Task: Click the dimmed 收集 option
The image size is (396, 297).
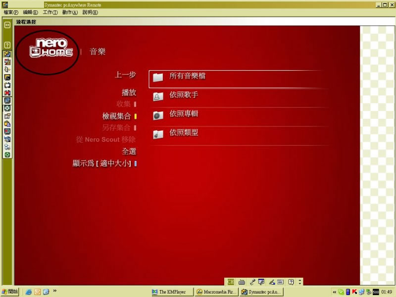Action: (x=123, y=104)
